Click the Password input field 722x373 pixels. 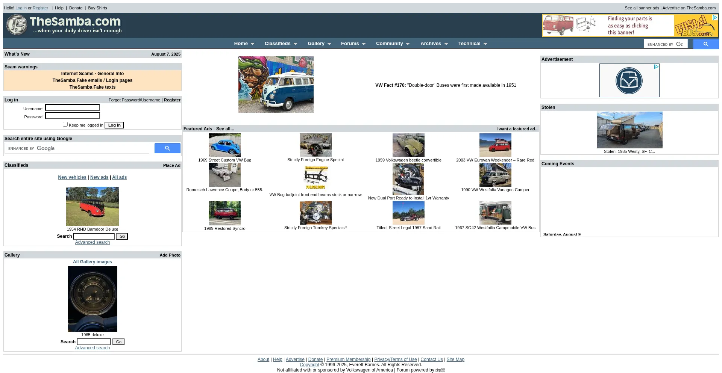[73, 116]
